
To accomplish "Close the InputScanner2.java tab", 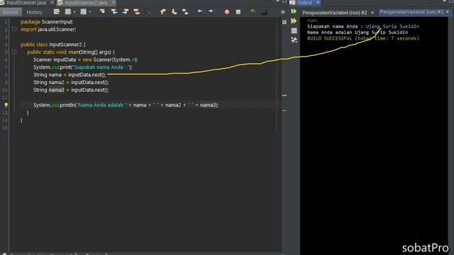I will pos(113,3).
